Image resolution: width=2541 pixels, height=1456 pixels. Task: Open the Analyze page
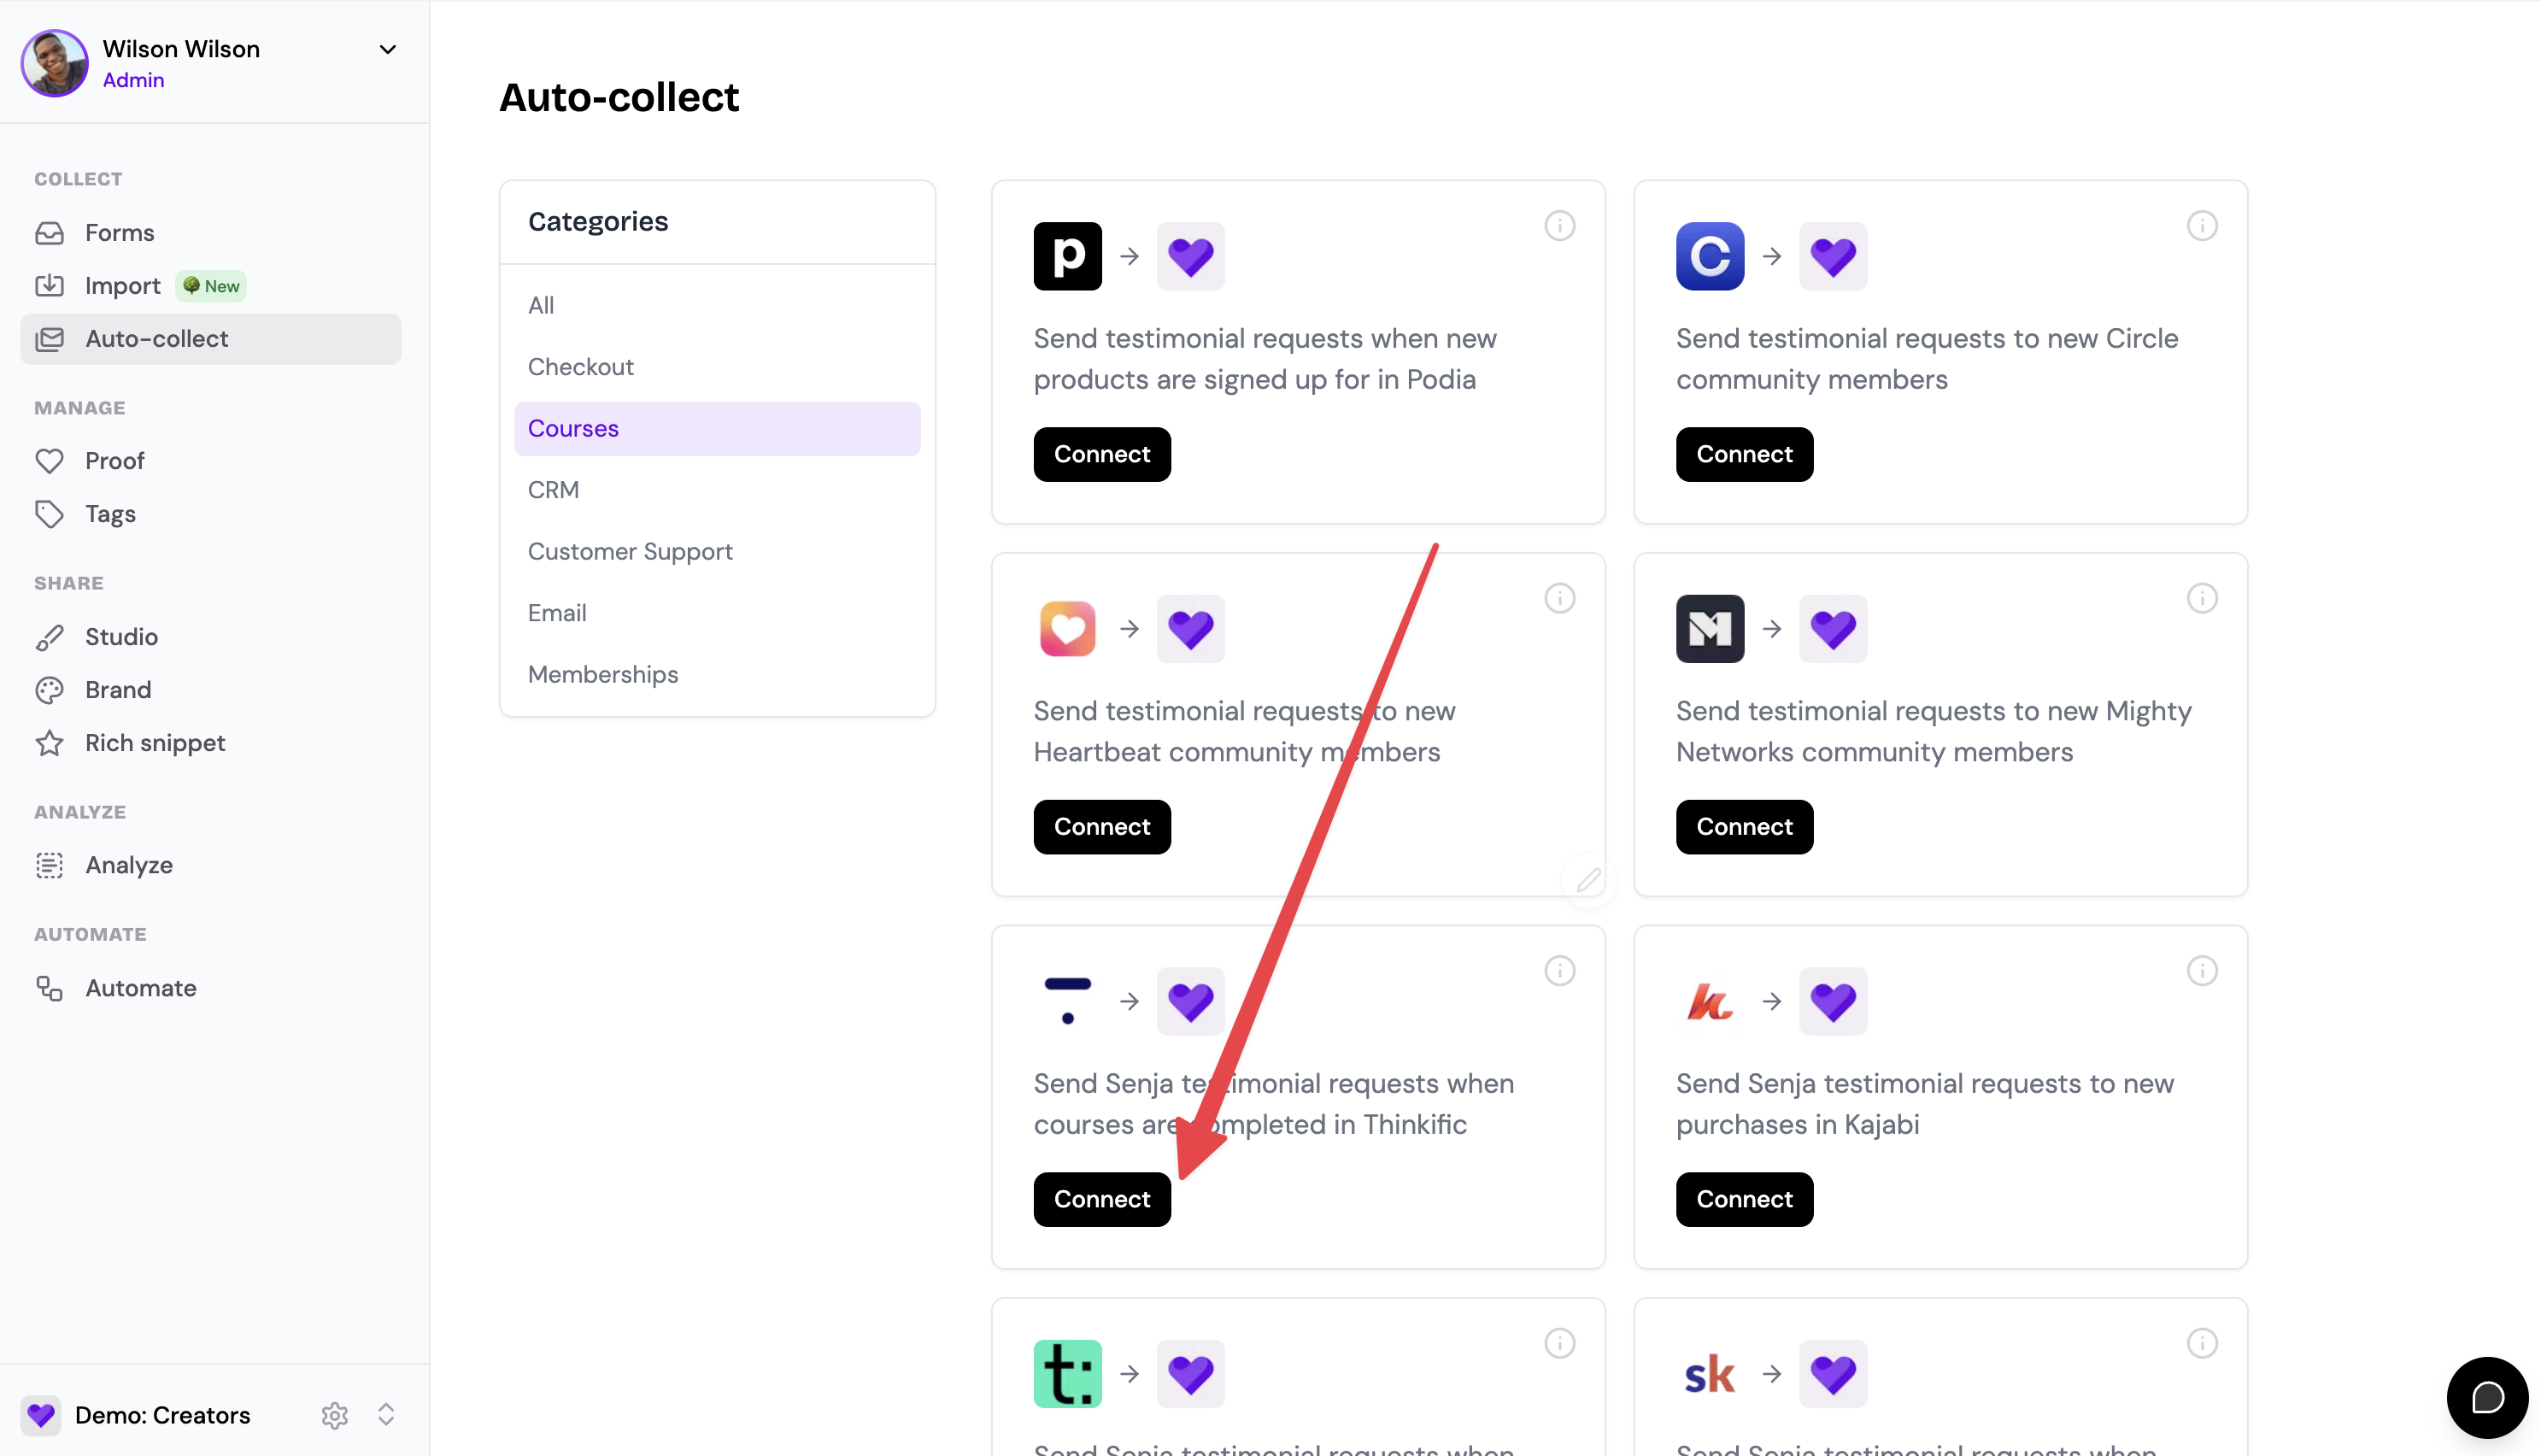tap(211, 865)
